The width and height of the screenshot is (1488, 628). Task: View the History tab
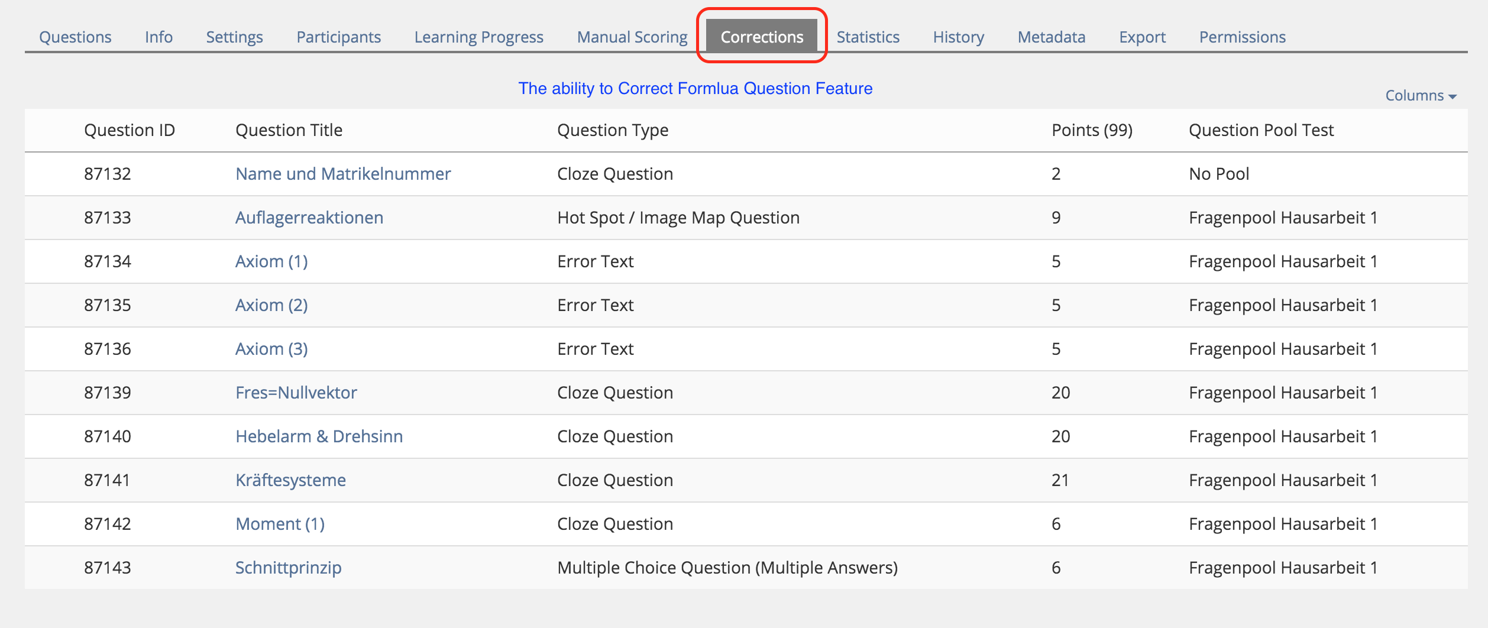(x=958, y=37)
